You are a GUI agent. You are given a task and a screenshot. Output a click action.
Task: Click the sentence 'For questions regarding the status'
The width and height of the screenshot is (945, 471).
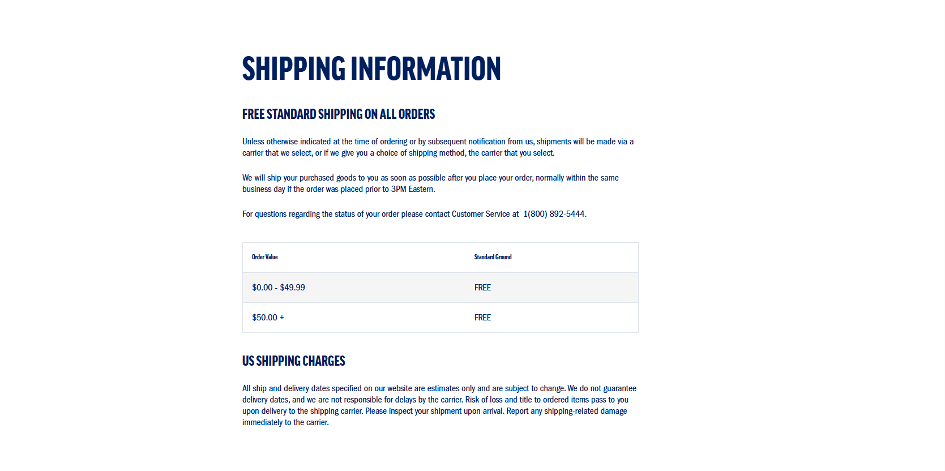click(414, 214)
